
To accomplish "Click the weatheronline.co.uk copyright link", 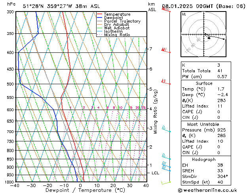I will click(x=213, y=190).
